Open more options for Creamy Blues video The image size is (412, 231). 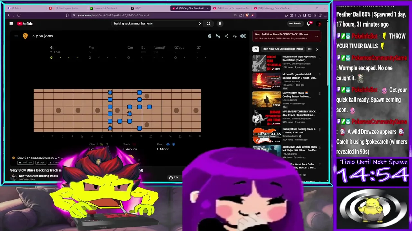click(x=320, y=130)
